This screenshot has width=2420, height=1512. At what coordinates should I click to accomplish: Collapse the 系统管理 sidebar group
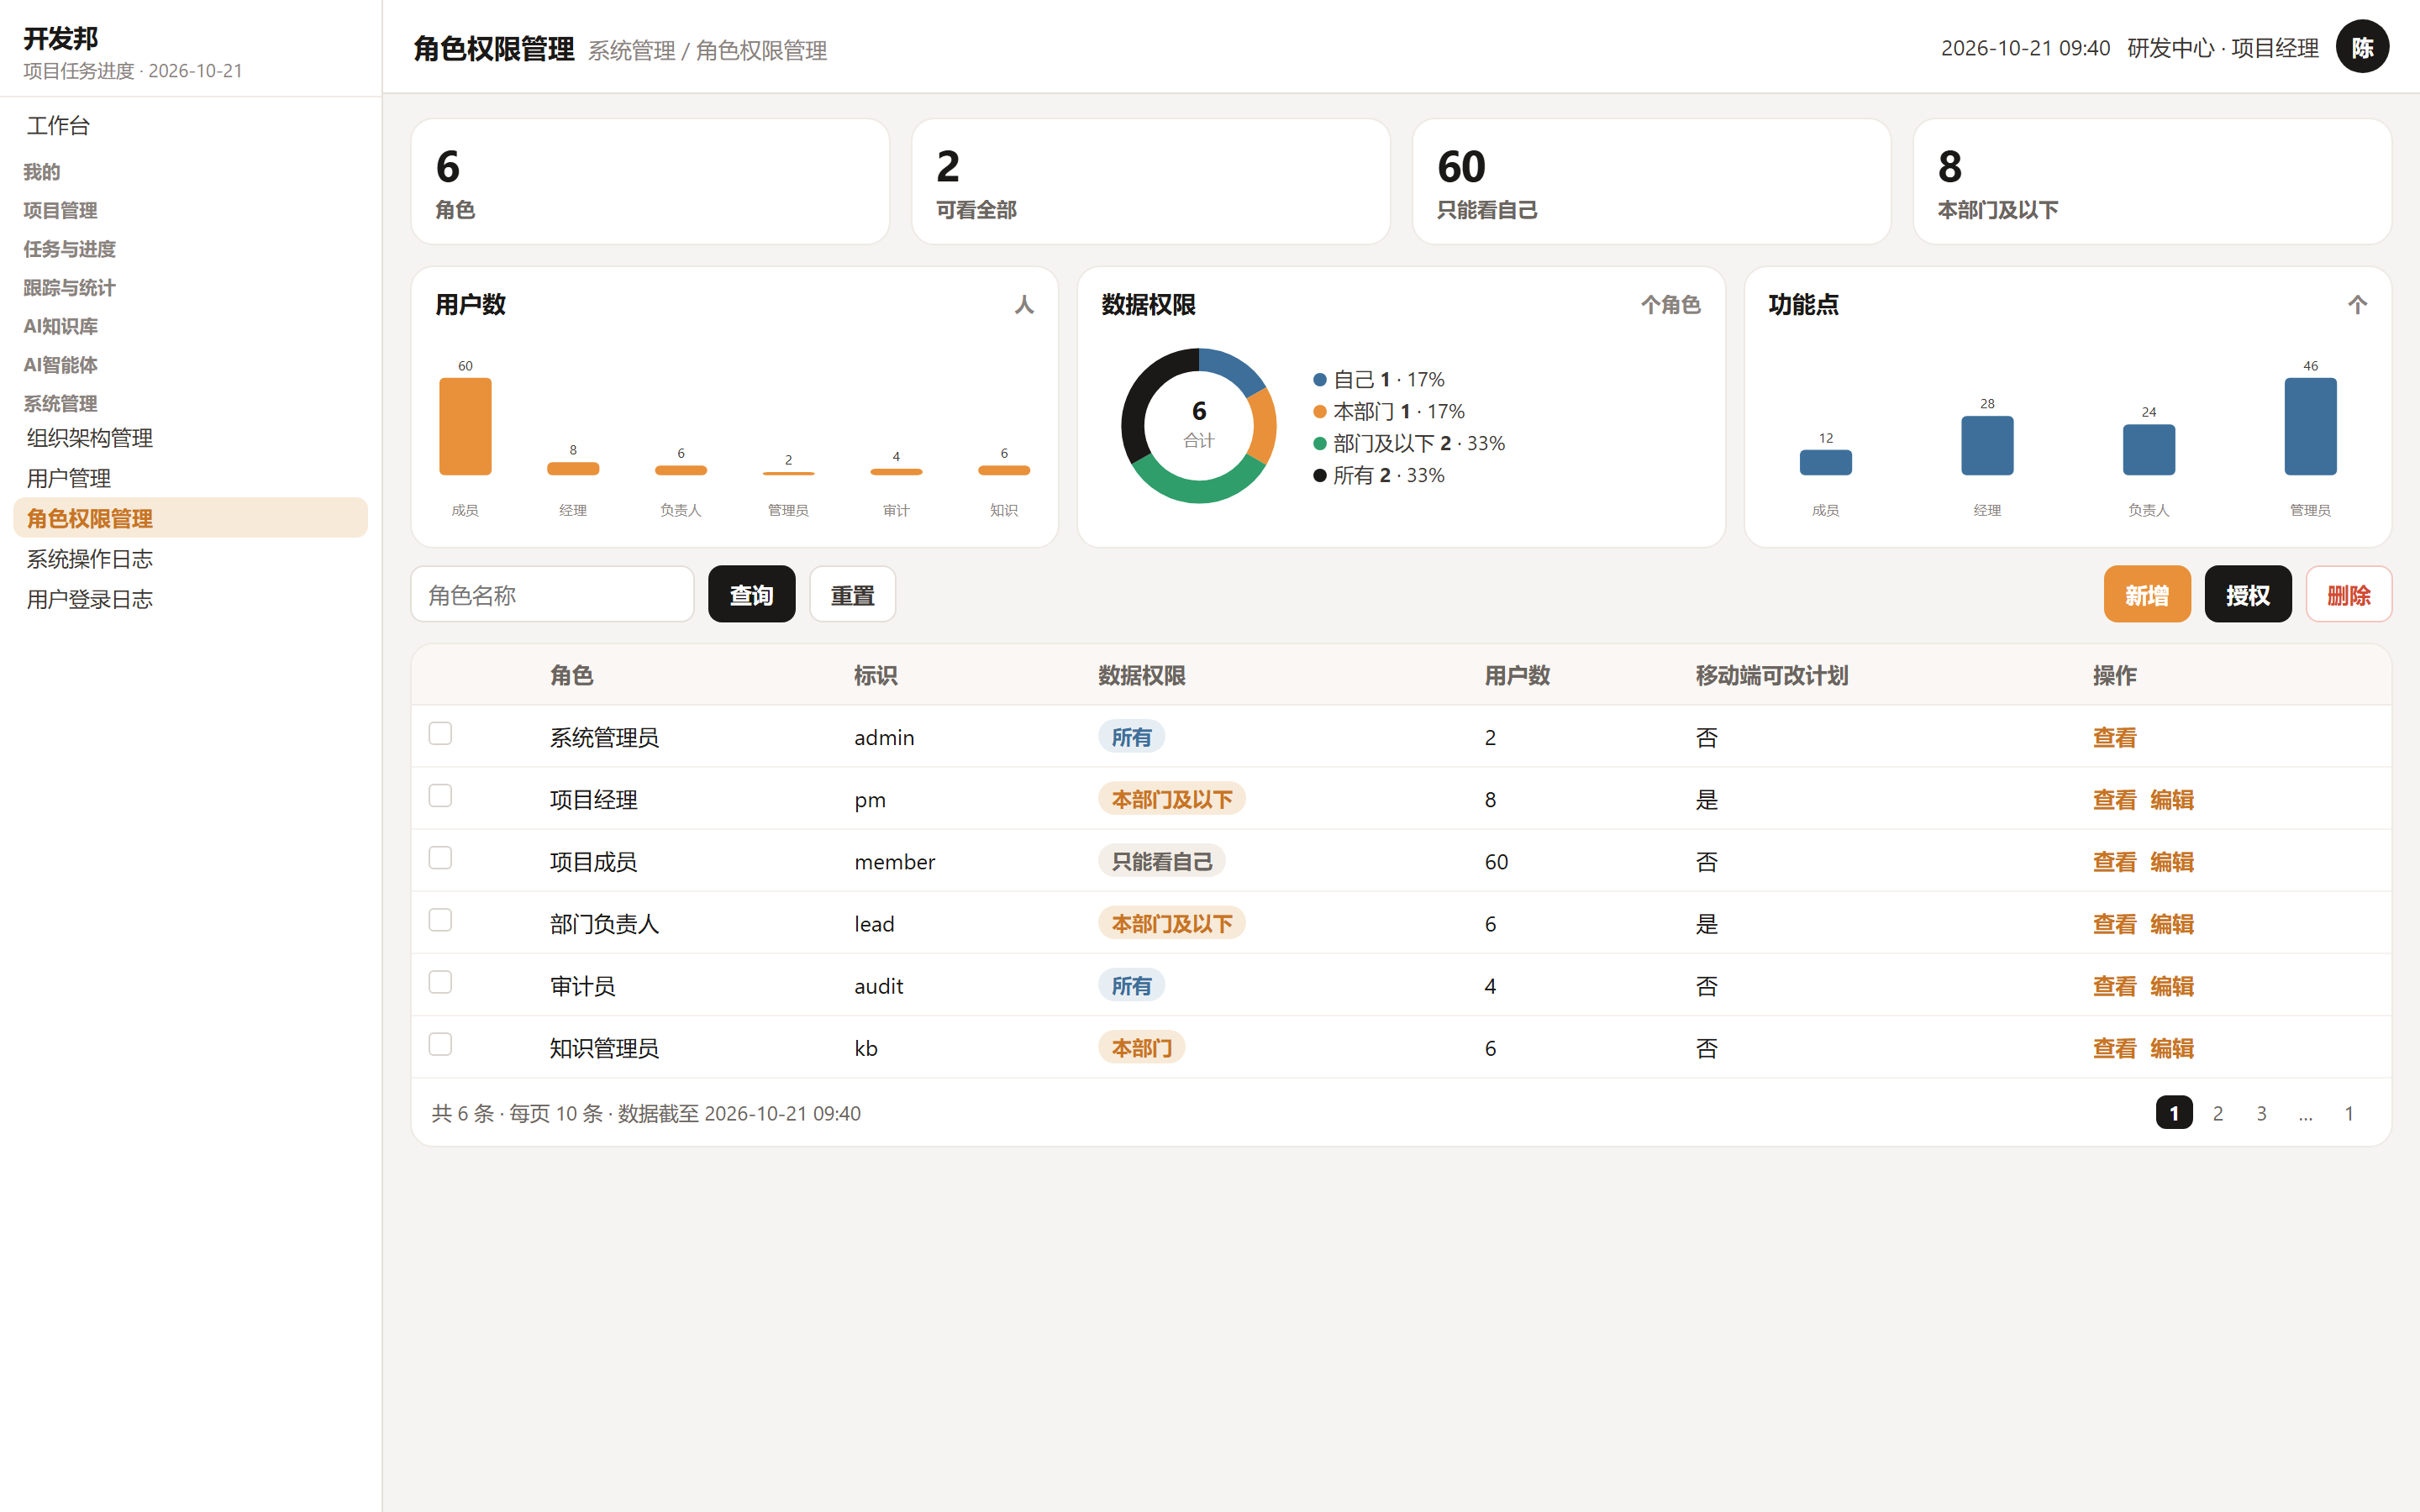click(x=60, y=403)
